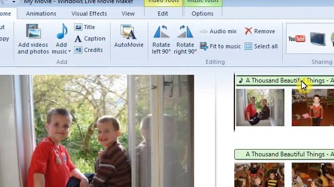Click the Audio mix slider icon
This screenshot has height=187, width=334.
pos(204,32)
